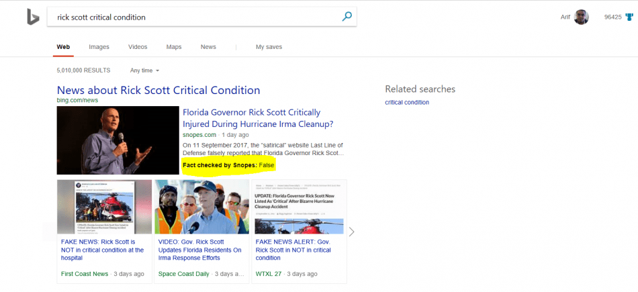The width and height of the screenshot is (638, 292).
Task: Click the Space Coast Daily press conference thumbnail
Action: (201, 207)
